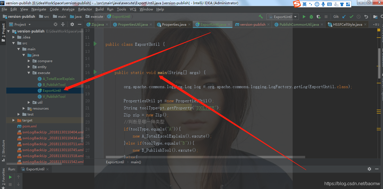Open the Refactor menu
This screenshot has height=189, width=383.
click(85, 9)
